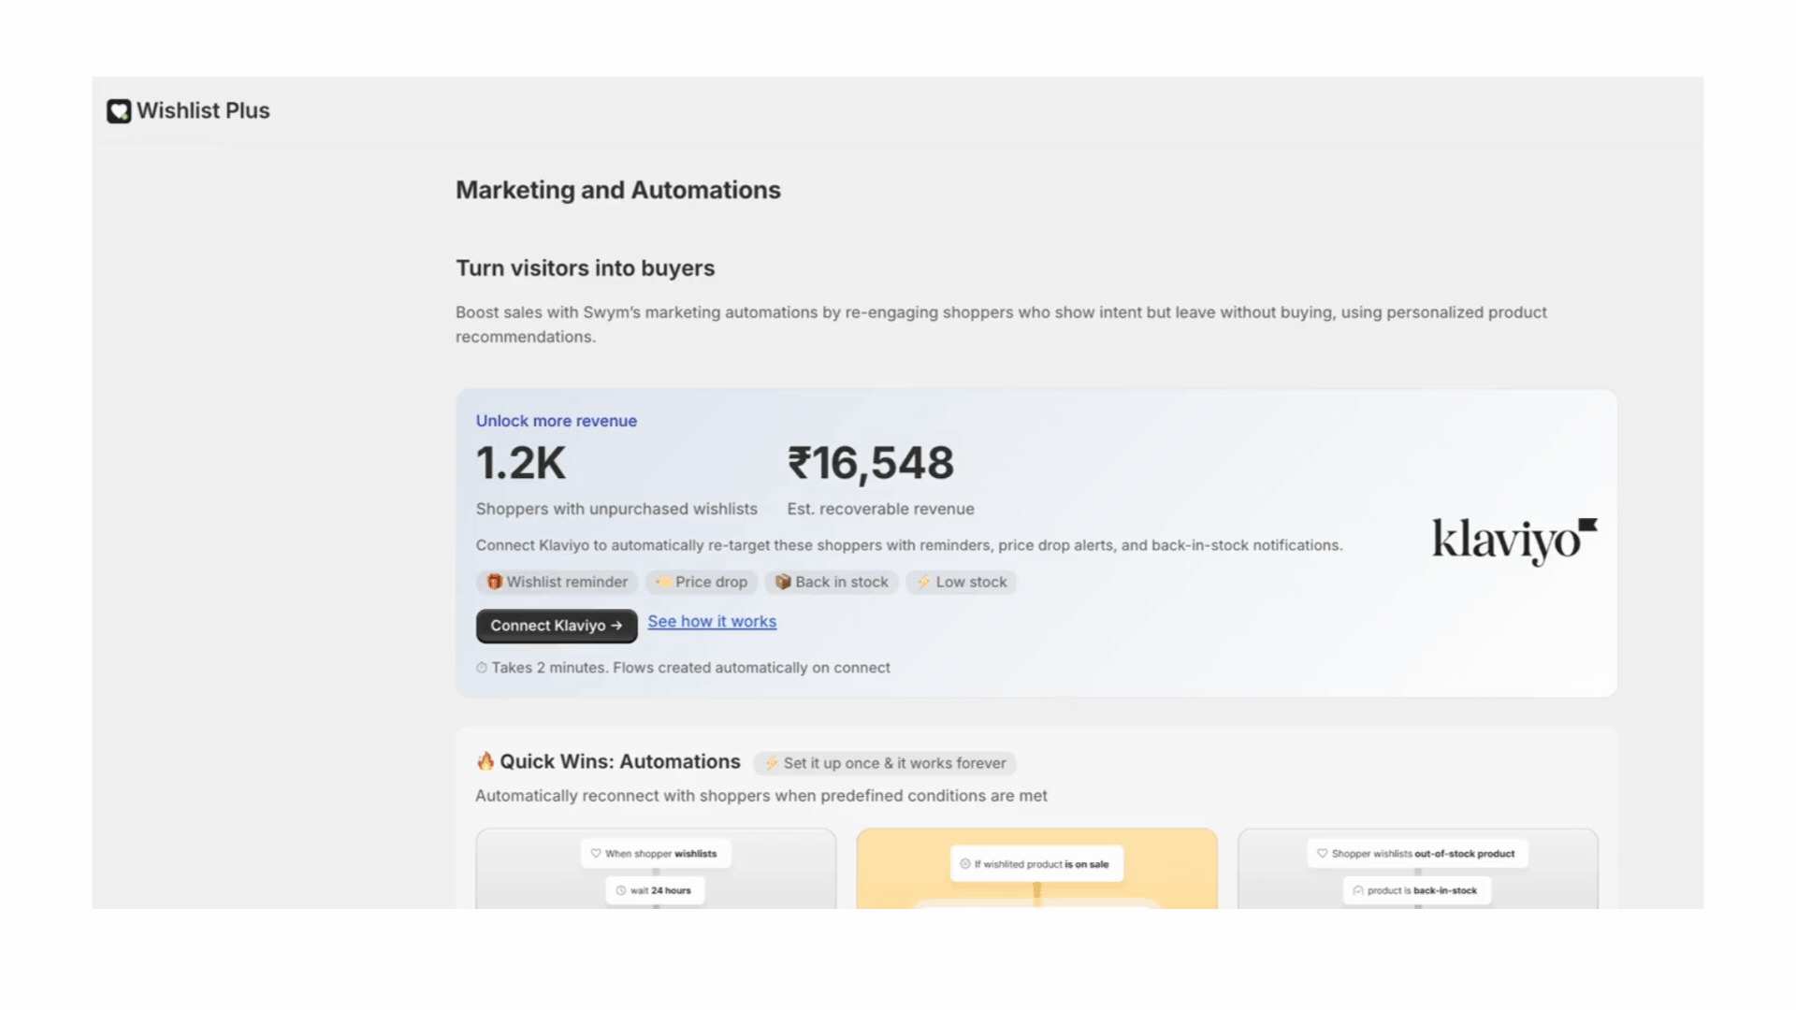Click the If wishlisted product is on sale step
Screen dimensions: 1796x1010
point(1036,864)
